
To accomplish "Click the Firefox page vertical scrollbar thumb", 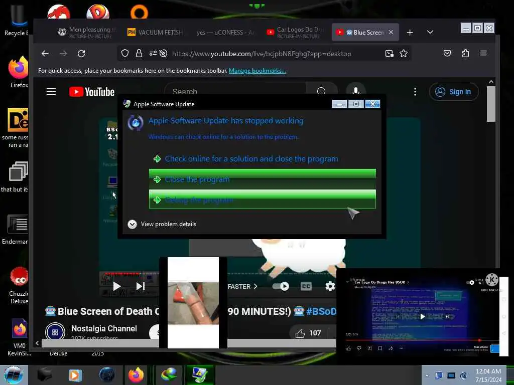I will (491, 104).
